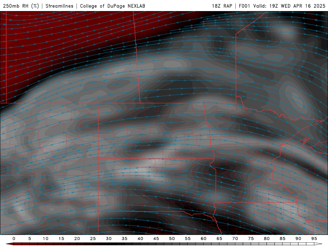Click the "F001" forecast hour label
328x246 pixels.
pos(244,6)
